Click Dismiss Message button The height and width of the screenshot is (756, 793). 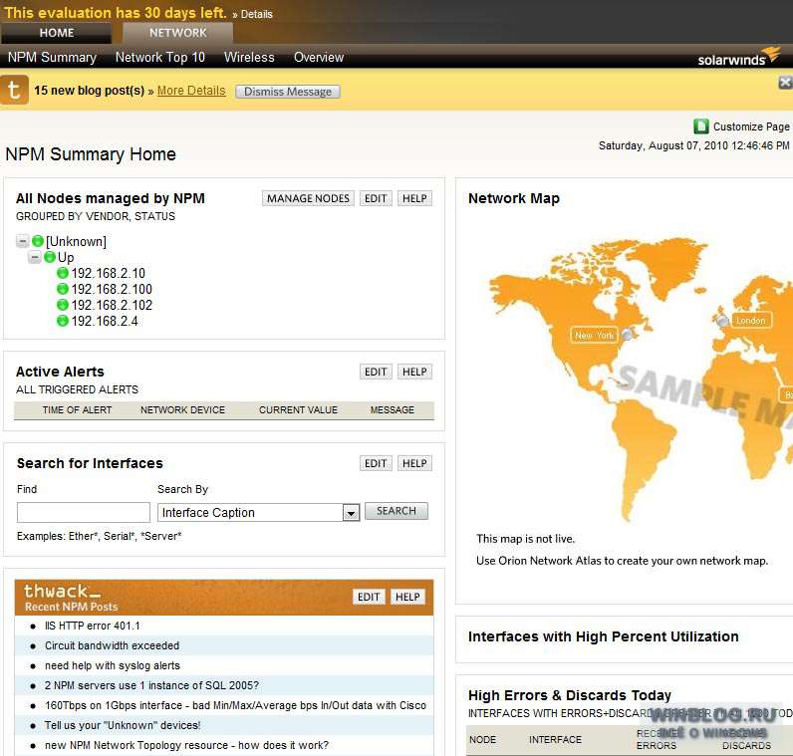(288, 92)
